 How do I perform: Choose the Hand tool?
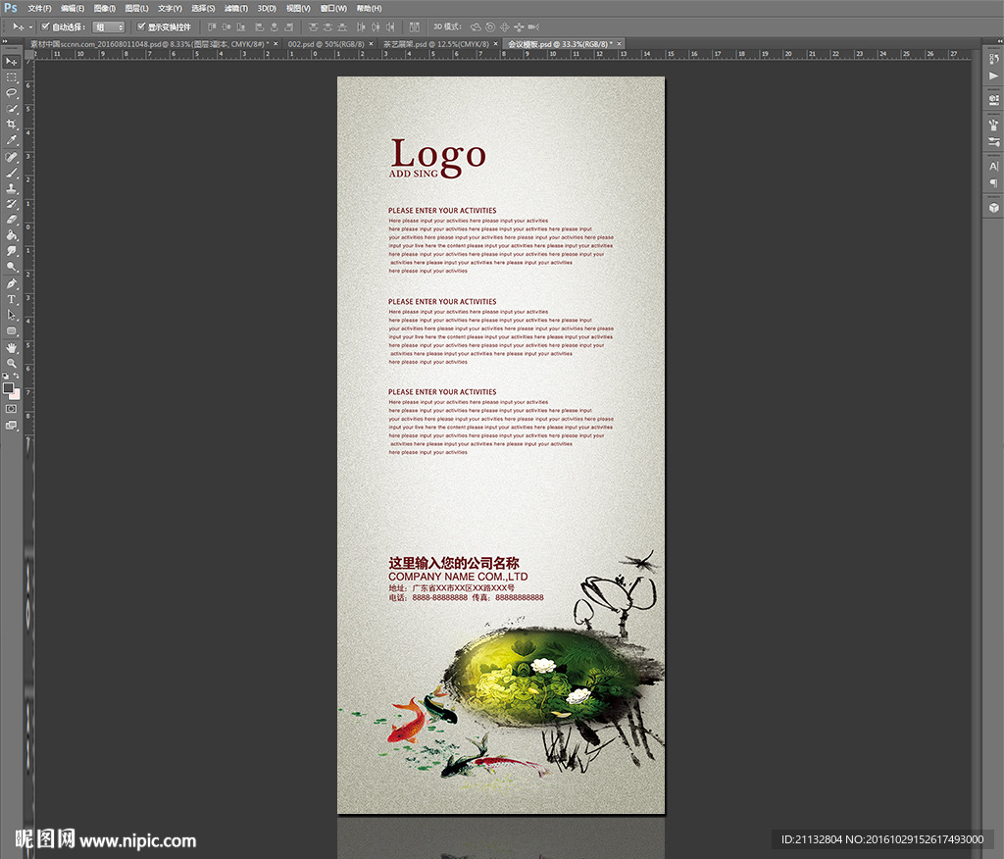point(12,347)
